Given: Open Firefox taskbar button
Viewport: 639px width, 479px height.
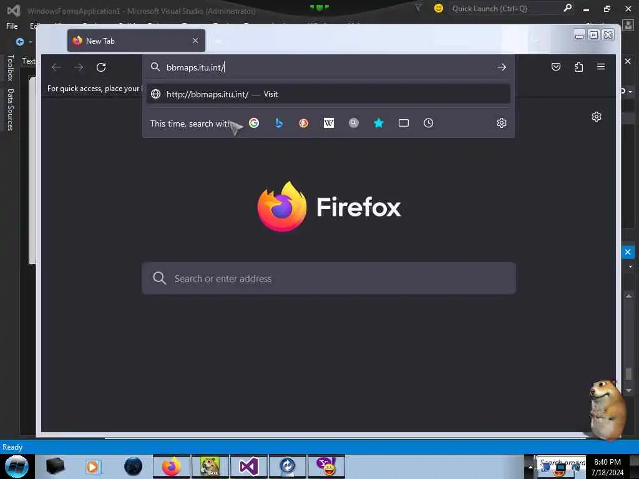Looking at the screenshot, I should click(x=172, y=467).
